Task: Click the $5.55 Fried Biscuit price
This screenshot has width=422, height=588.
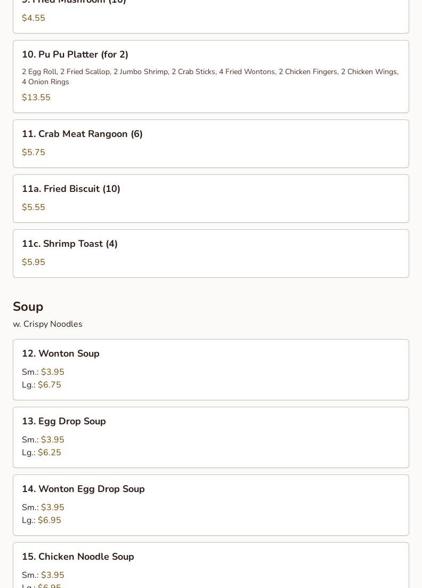Action: (x=34, y=207)
